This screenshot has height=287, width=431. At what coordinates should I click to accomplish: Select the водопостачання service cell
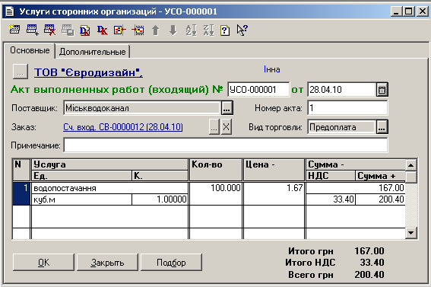110,188
